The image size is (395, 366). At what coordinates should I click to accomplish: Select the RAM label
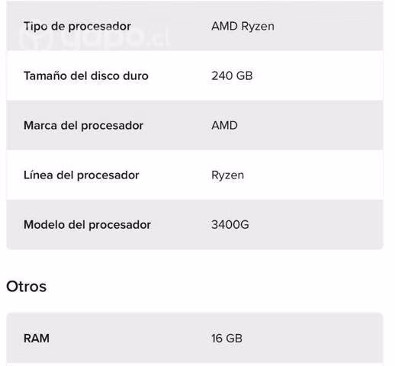tap(37, 339)
